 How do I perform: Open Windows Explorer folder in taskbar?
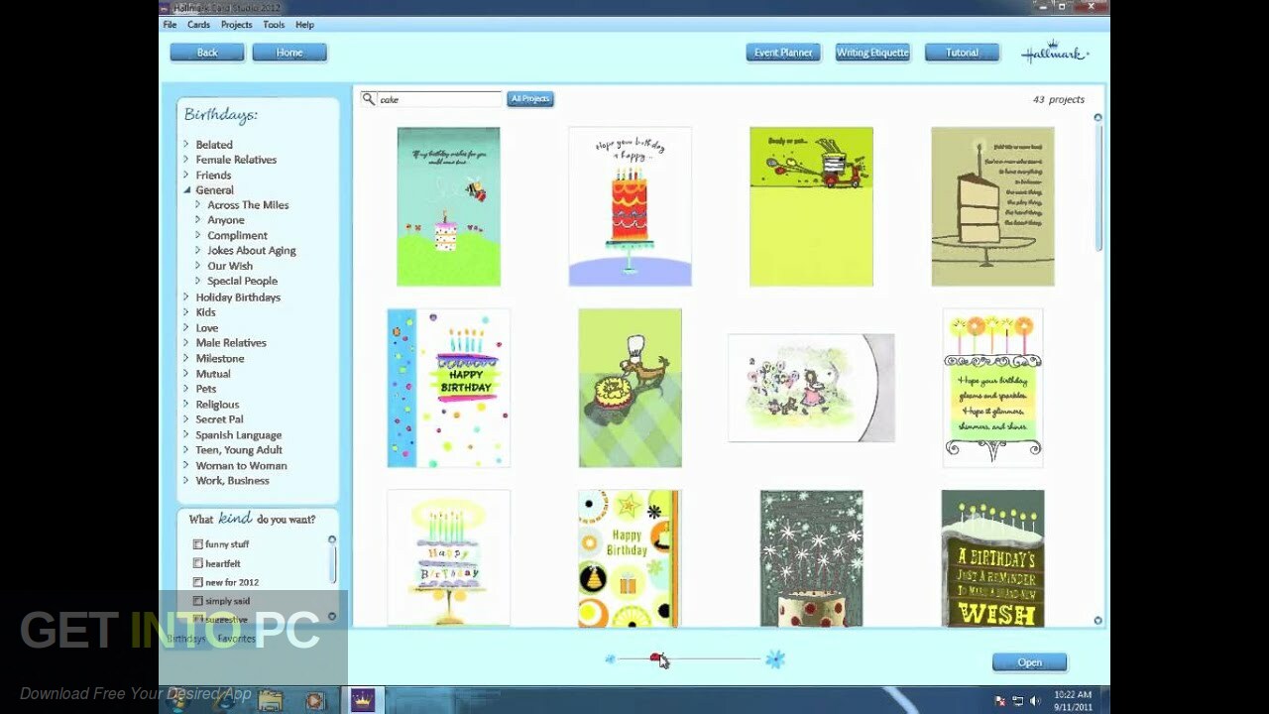click(x=270, y=700)
